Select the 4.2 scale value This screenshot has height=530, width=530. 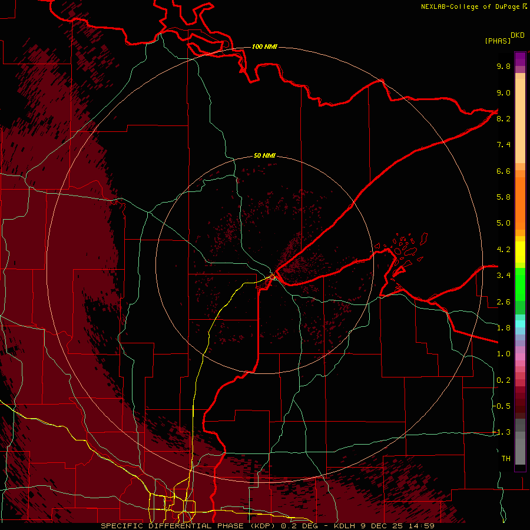coord(503,250)
